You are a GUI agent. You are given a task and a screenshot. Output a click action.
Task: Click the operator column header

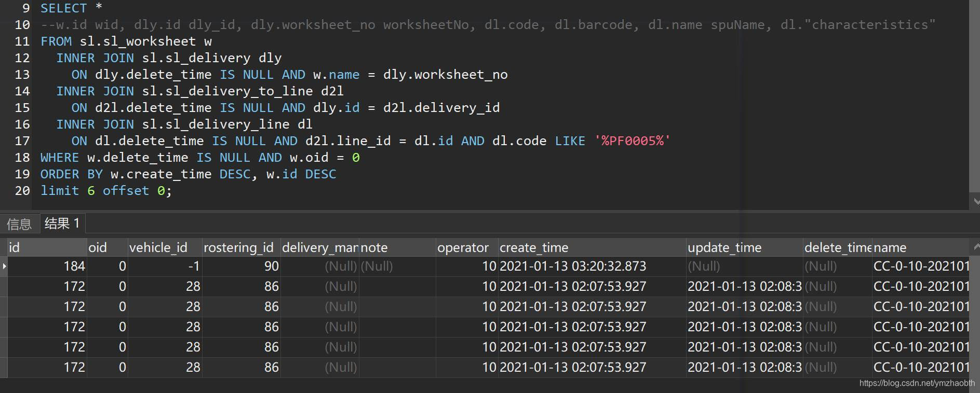467,247
